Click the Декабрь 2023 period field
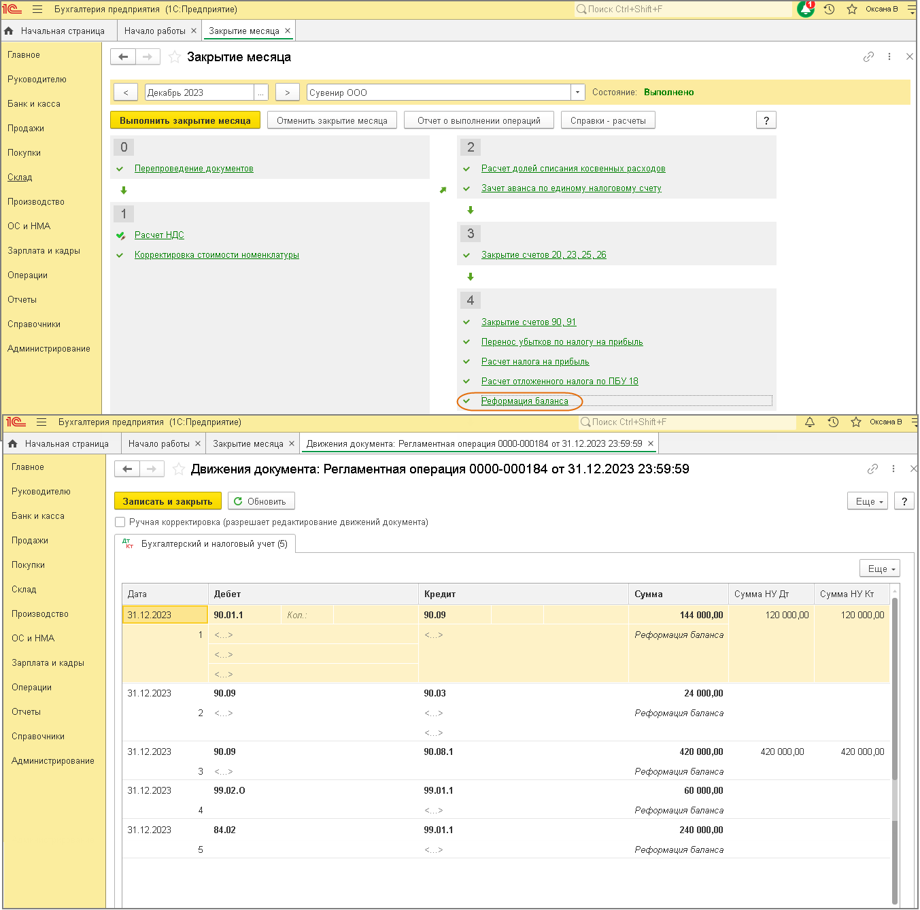The width and height of the screenshot is (920, 910). coord(199,92)
